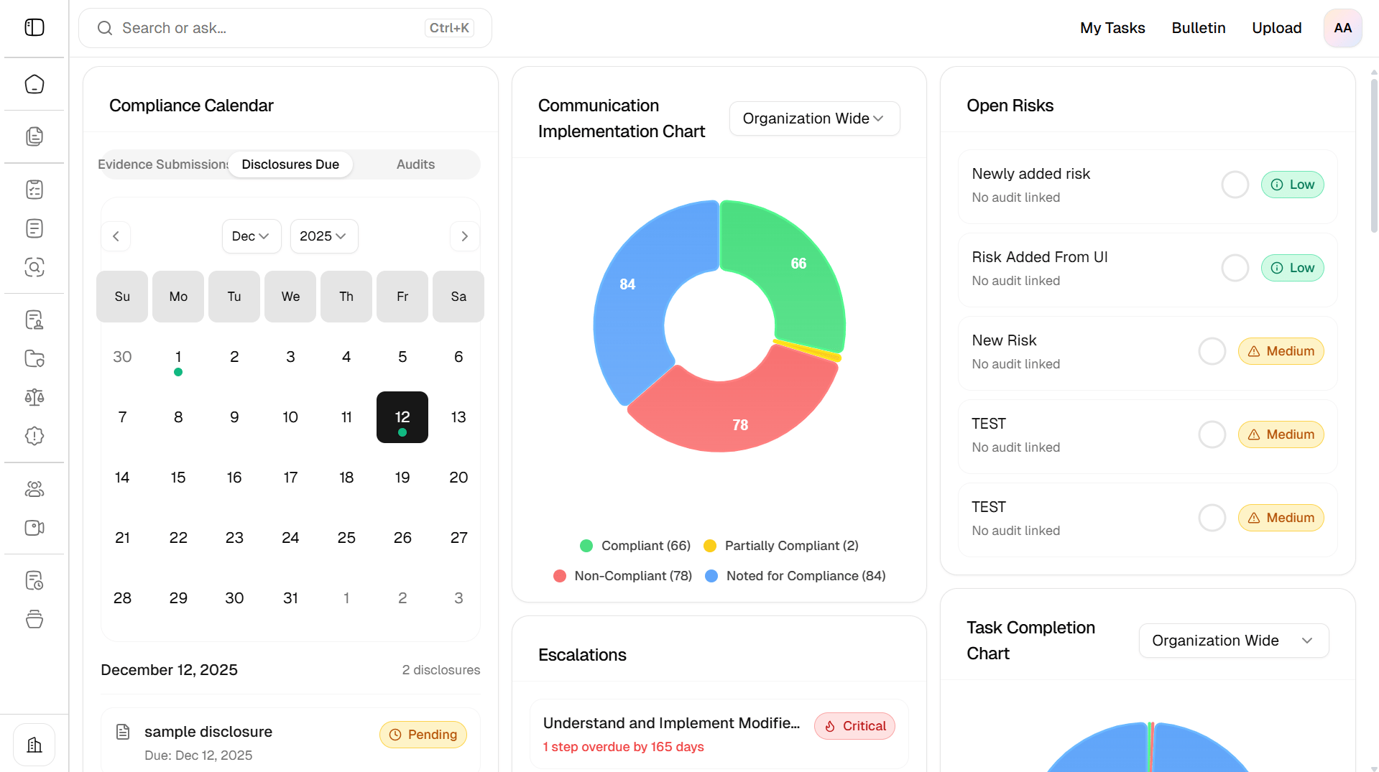The height and width of the screenshot is (772, 1379).
Task: Toggle the circle beside New Risk
Action: pos(1212,351)
